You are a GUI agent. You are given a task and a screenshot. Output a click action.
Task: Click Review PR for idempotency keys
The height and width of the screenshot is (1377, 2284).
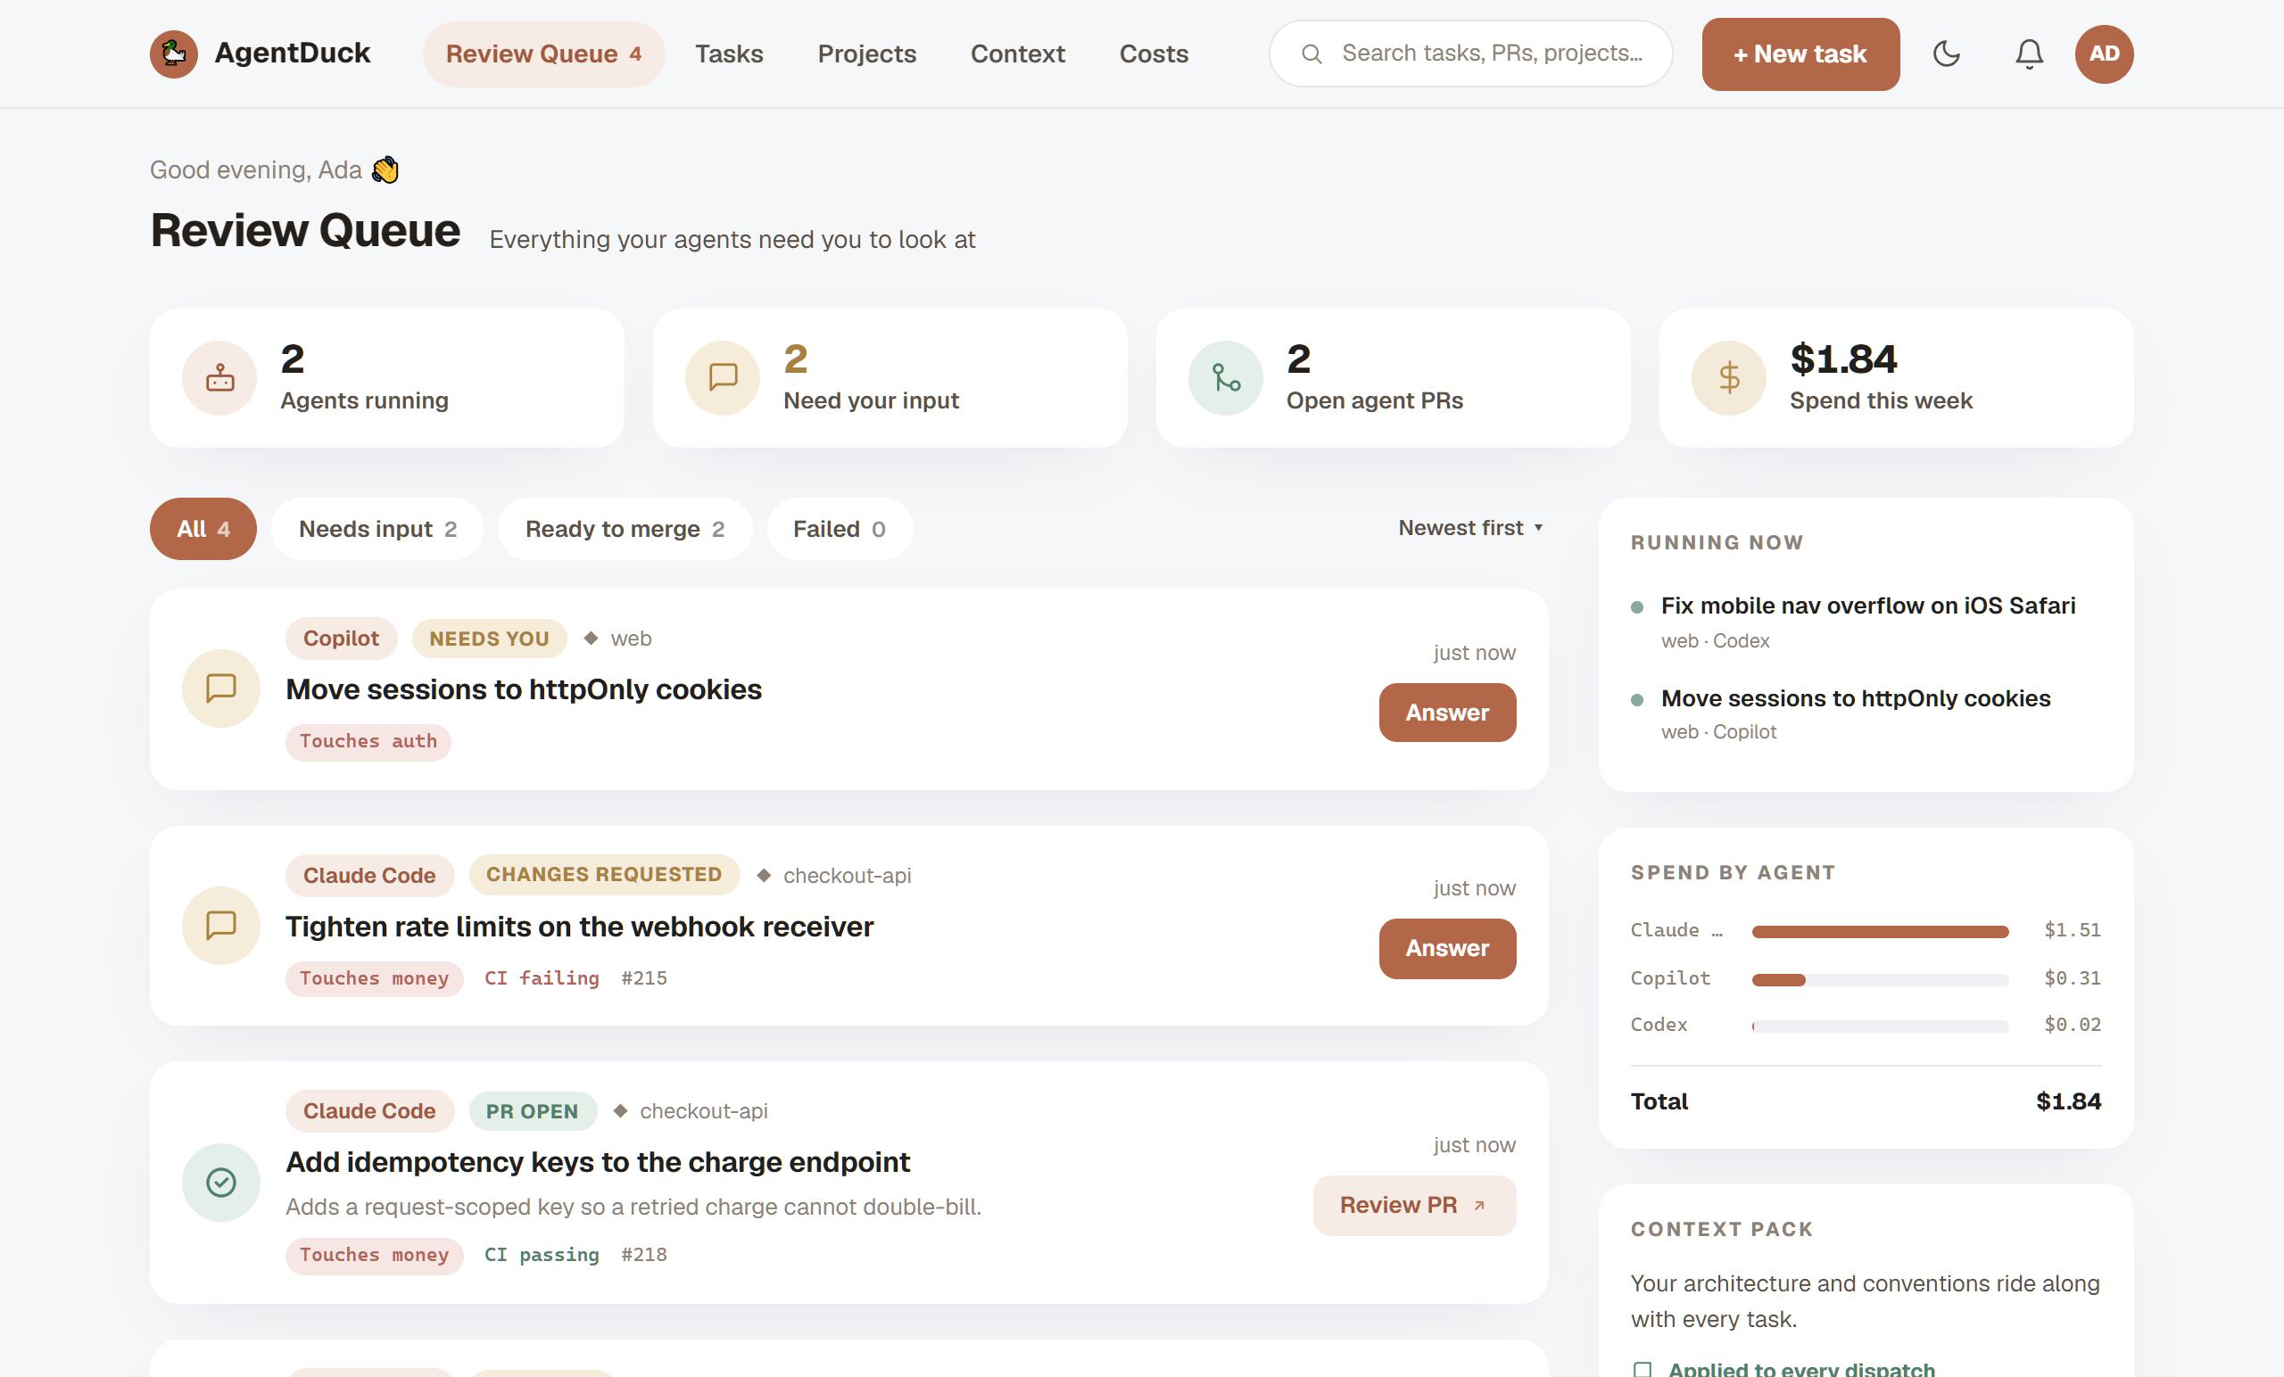(x=1413, y=1205)
